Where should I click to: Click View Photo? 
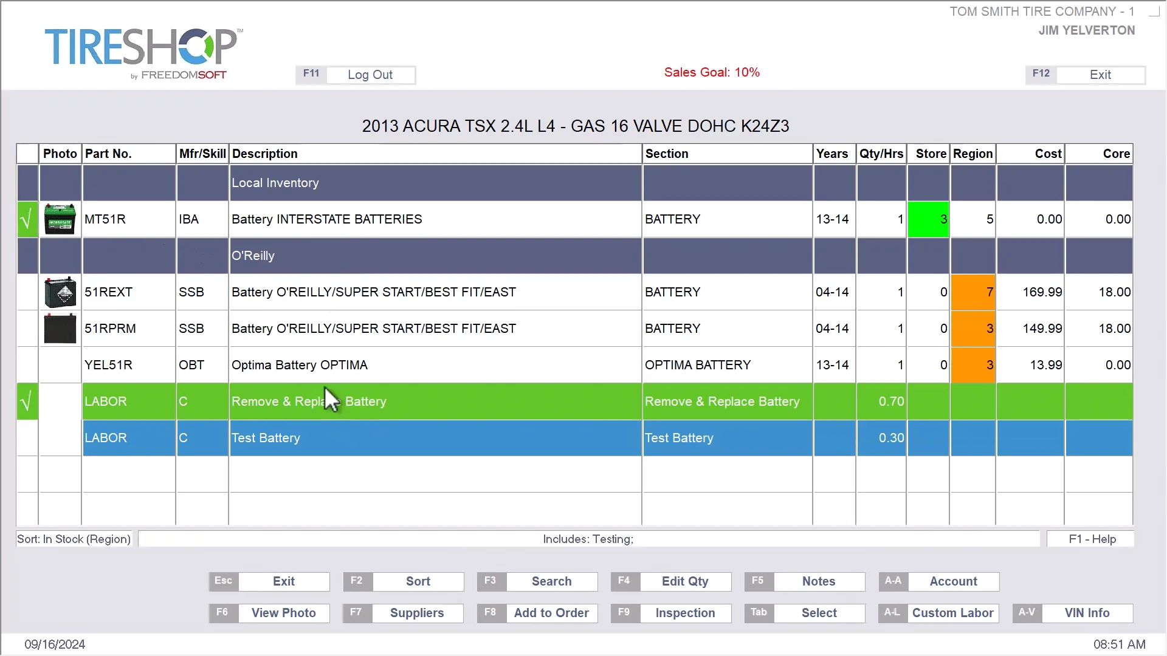pyautogui.click(x=269, y=613)
